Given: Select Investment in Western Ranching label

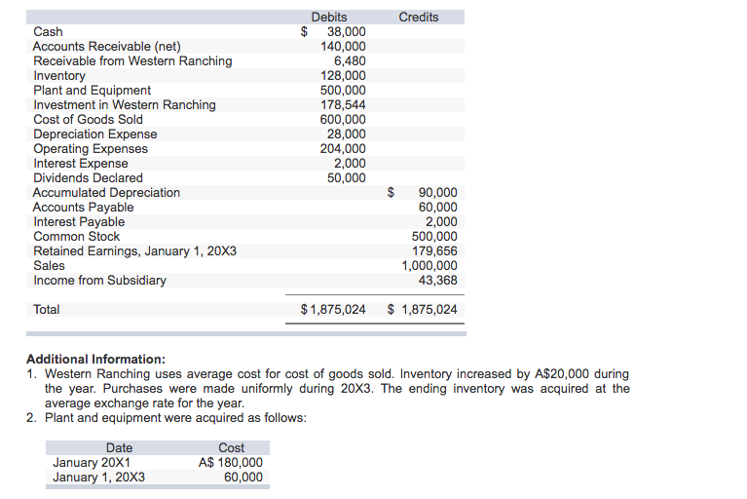Looking at the screenshot, I should click(x=125, y=104).
